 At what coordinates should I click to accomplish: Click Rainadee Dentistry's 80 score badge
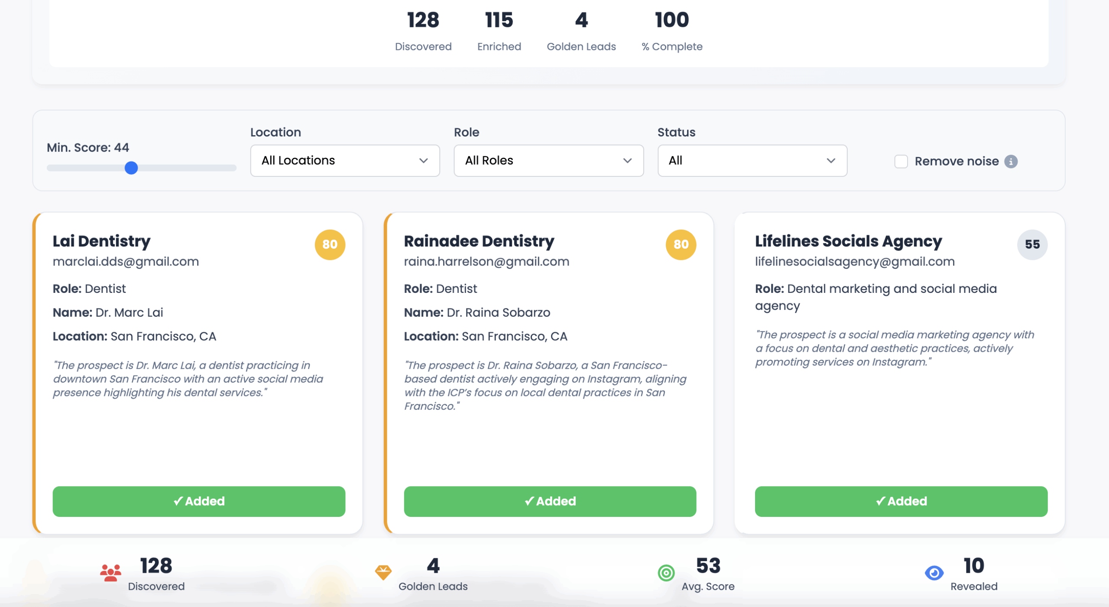(681, 244)
